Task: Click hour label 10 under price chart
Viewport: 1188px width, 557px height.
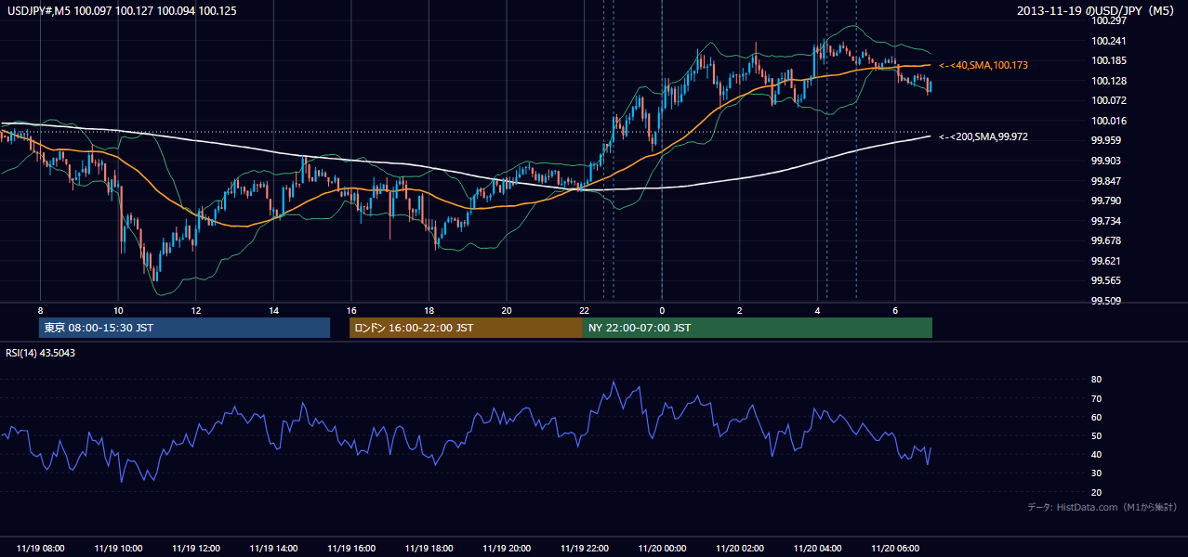Action: coord(118,310)
